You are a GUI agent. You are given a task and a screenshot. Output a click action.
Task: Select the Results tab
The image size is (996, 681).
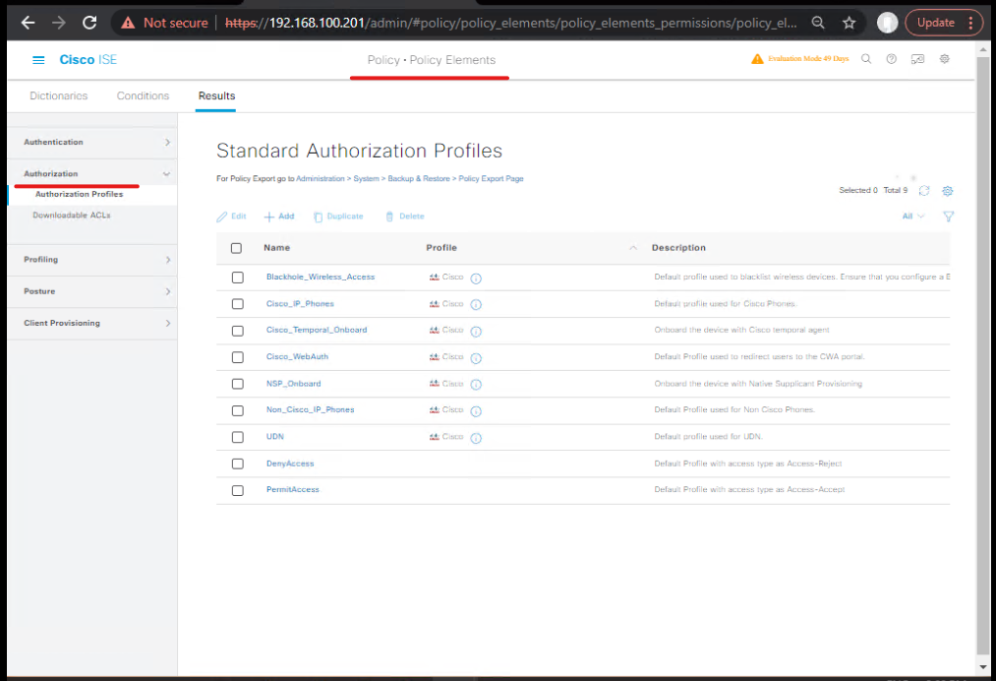coord(216,96)
